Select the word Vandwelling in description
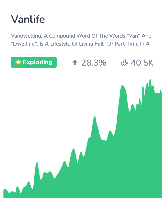 (x=27, y=36)
